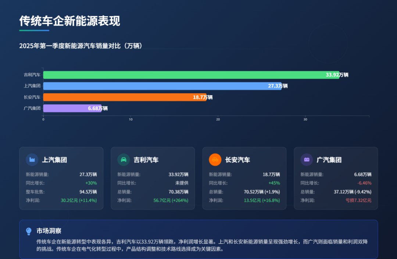Click the 广汽集团 axis label left of the chart

(x=32, y=108)
